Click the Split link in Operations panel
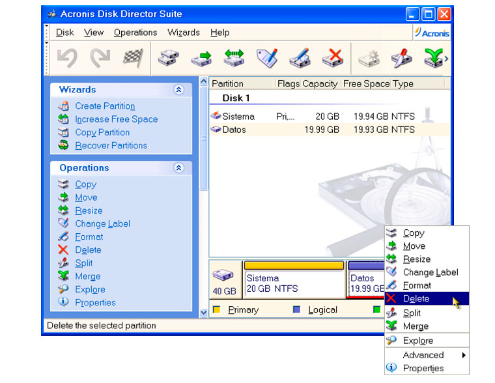 pos(83,263)
